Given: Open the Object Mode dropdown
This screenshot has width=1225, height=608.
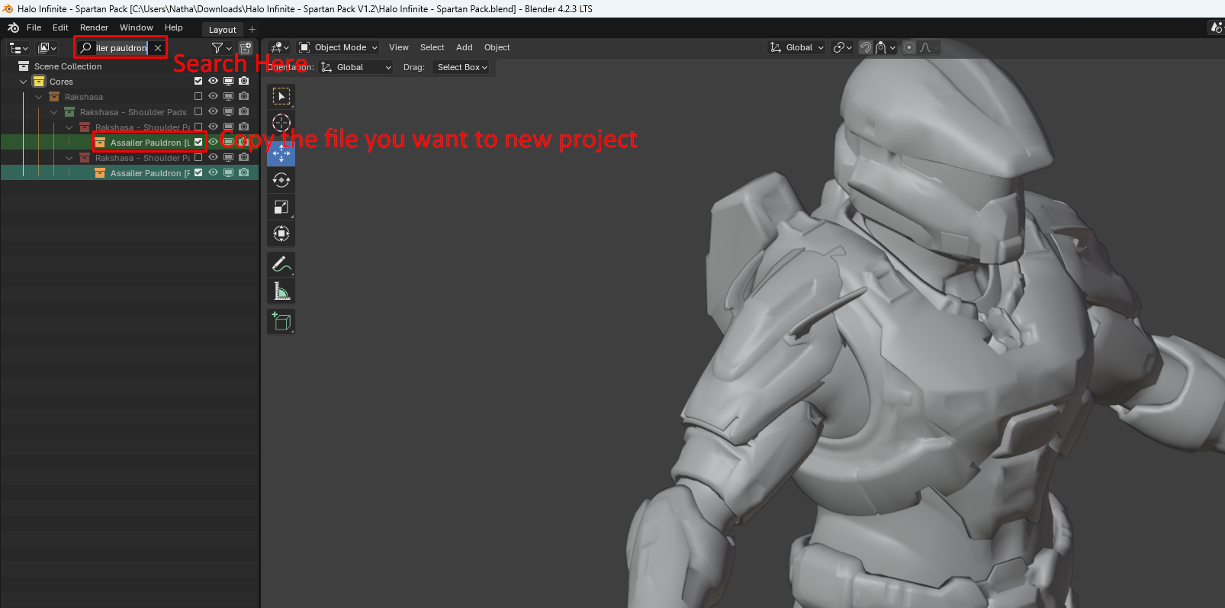Looking at the screenshot, I should pos(339,47).
